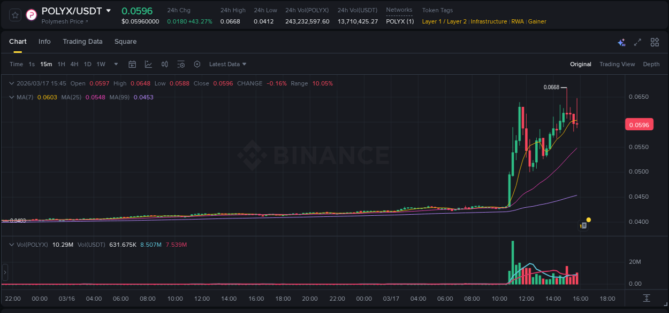Viewport: 669px width, 313px height.
Task: Open the Latest Data dropdown
Action: click(x=227, y=64)
